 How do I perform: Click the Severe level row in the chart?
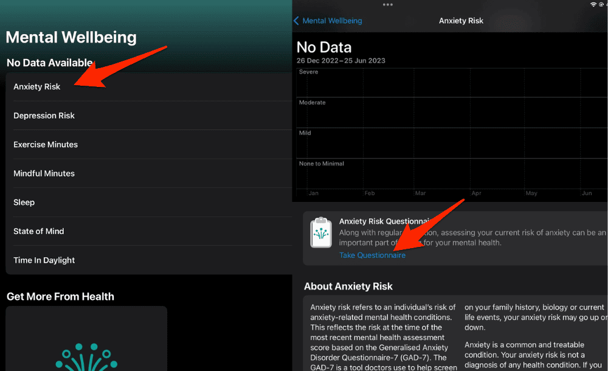pos(308,72)
